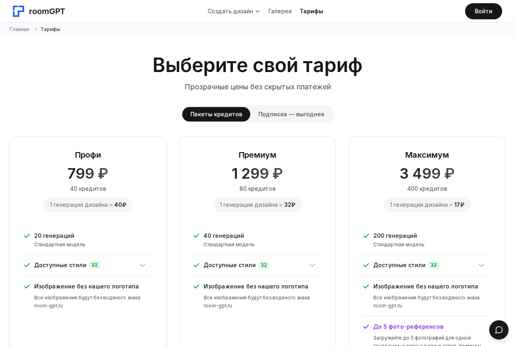Click the 200 генераций feature text
Screen dimensions: 515x346
[395, 236]
